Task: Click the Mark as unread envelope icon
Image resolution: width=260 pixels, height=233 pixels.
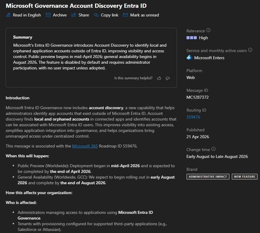Action: coord(125,15)
